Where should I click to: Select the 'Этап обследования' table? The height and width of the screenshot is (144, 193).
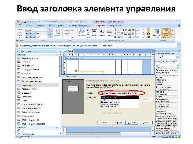(x=30, y=120)
